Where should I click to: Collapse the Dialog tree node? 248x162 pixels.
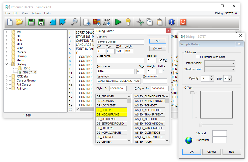(7, 64)
